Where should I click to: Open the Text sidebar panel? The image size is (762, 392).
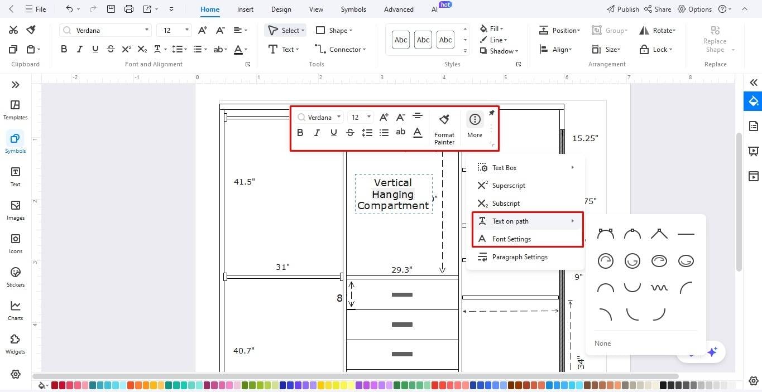pyautogui.click(x=16, y=177)
